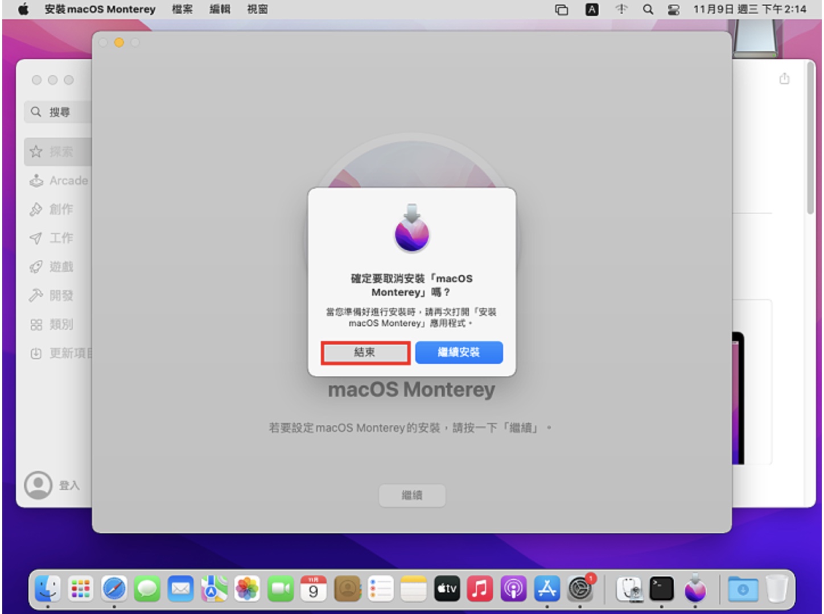The width and height of the screenshot is (824, 614).
Task: Open the 安裝 macOS Monterey app menu
Action: point(100,9)
